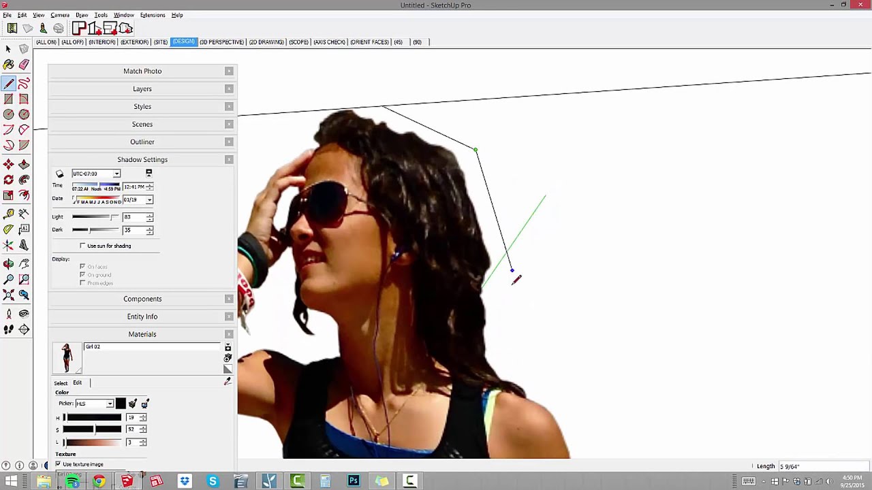872x490 pixels.
Task: Select the Walk footprints tool
Action: pyautogui.click(x=8, y=329)
